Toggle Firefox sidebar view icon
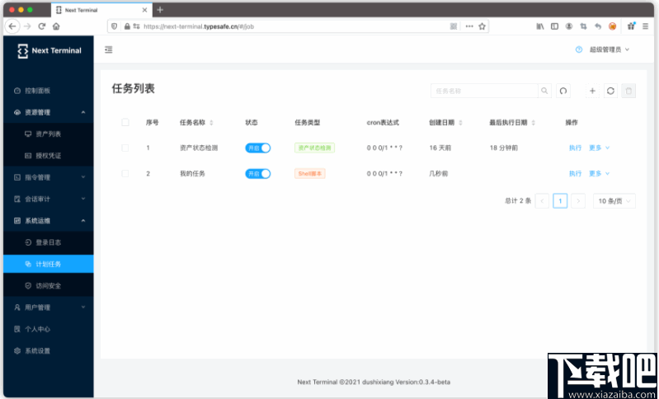Viewport: 659px width, 399px height. coord(555,26)
